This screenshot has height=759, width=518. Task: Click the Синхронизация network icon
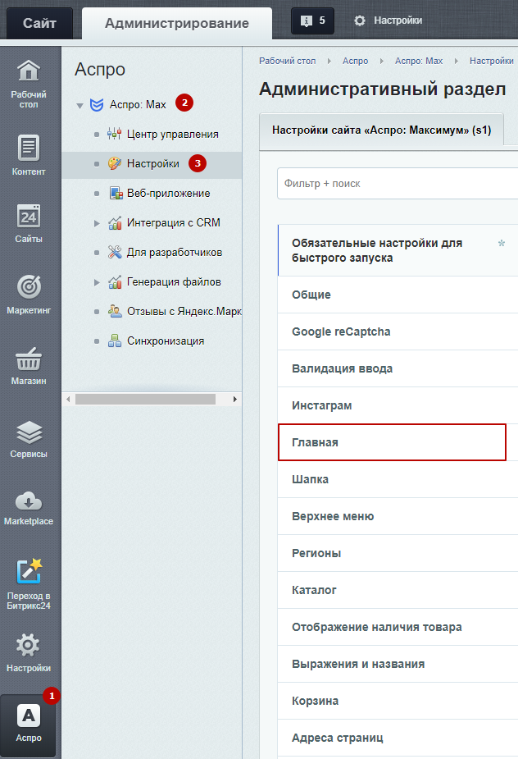115,341
